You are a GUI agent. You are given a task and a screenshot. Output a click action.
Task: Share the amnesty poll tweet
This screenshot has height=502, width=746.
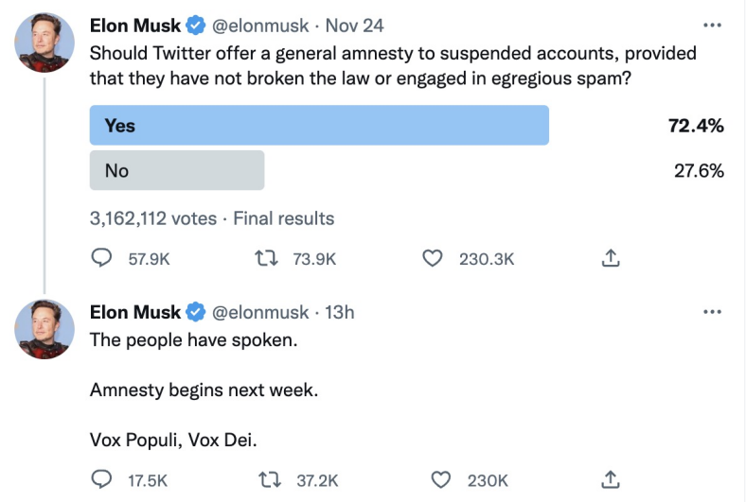pos(612,258)
